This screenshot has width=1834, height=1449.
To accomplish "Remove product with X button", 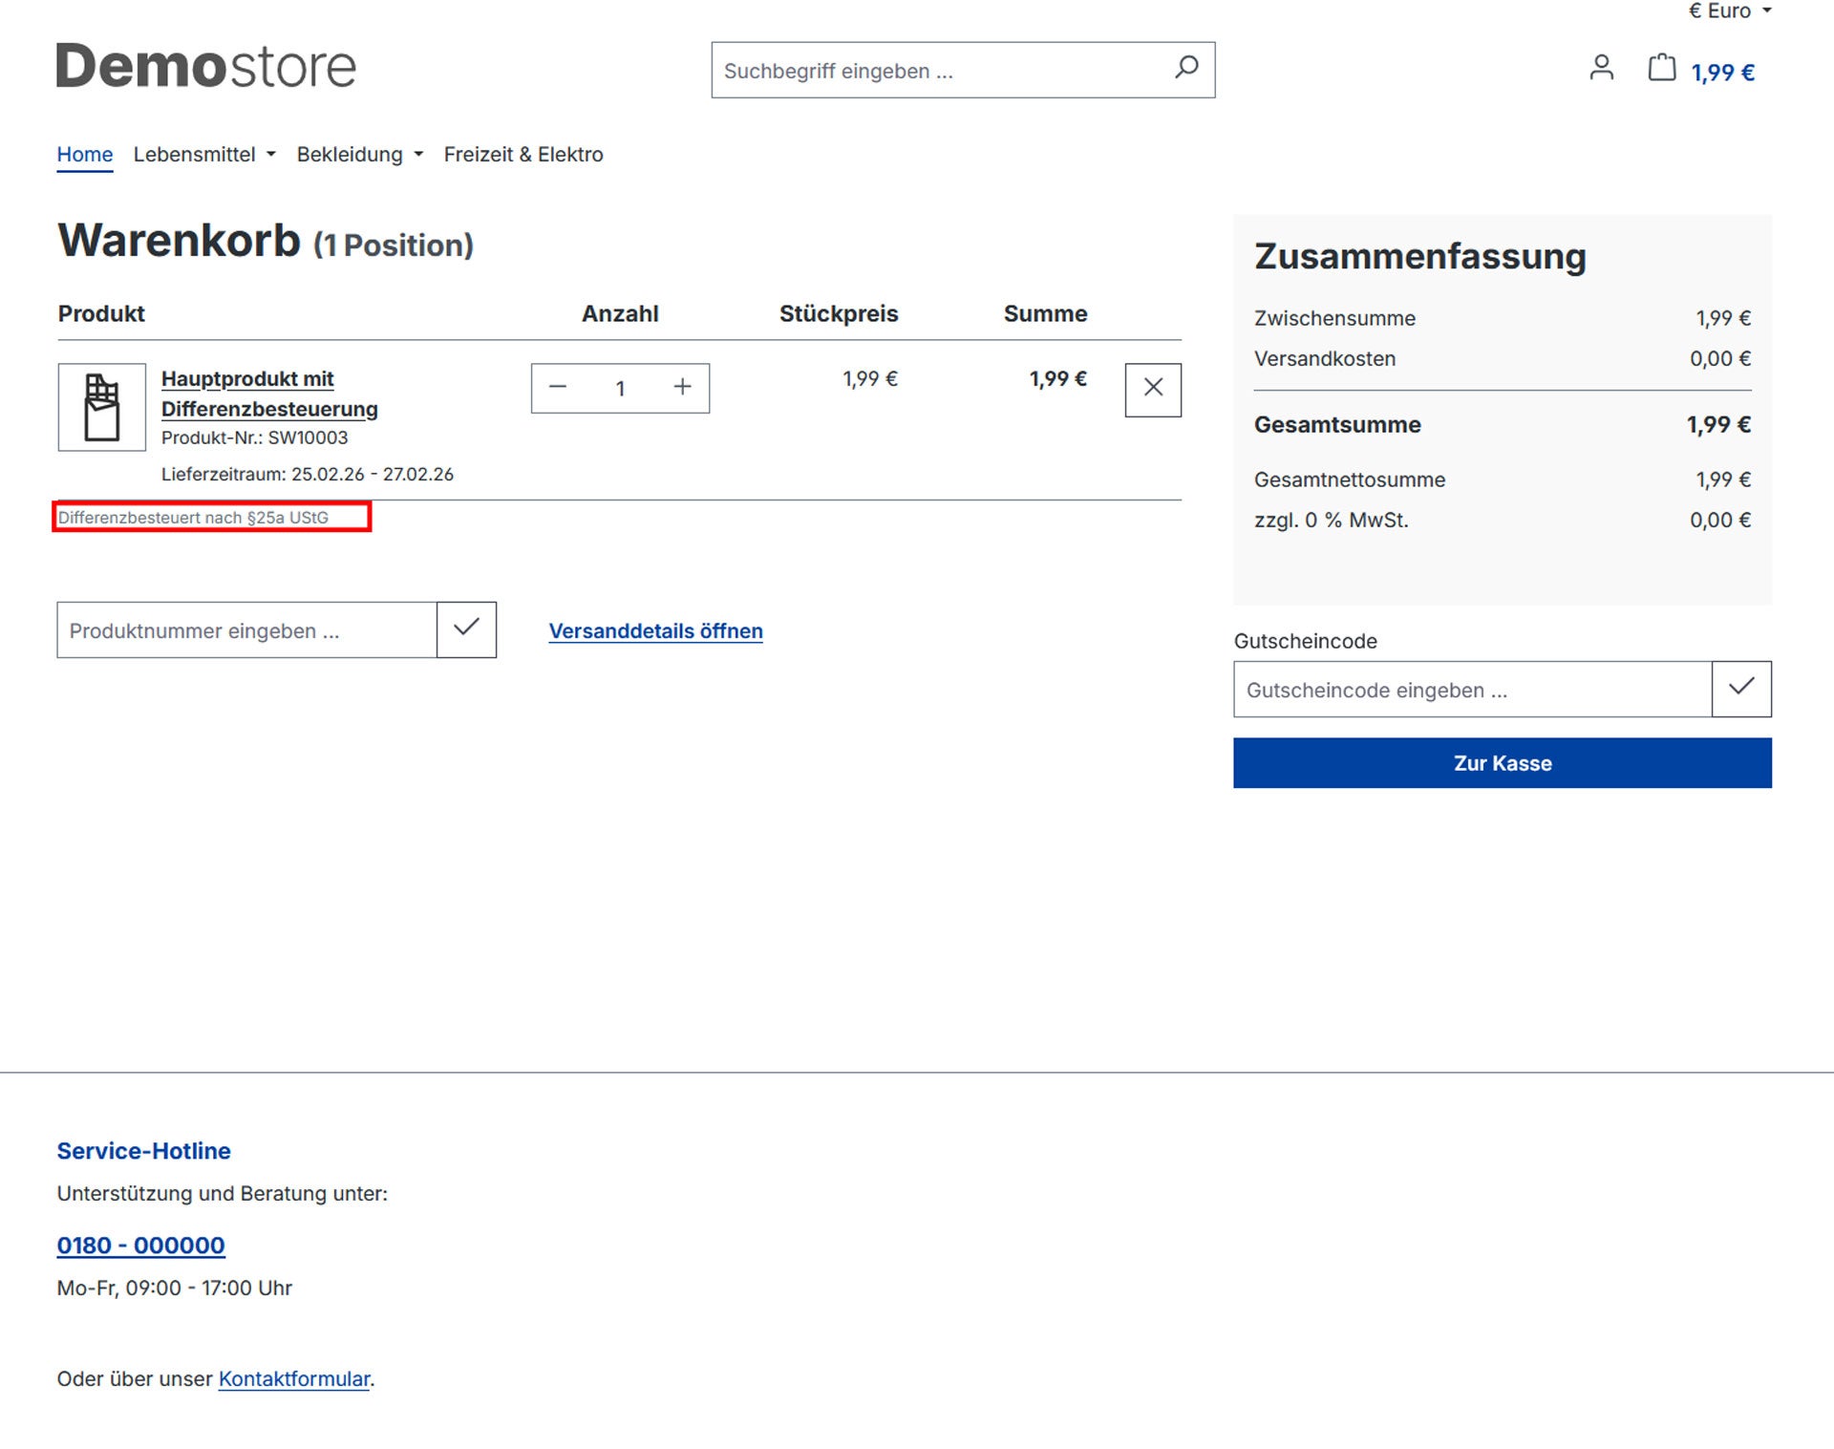I will coord(1152,389).
